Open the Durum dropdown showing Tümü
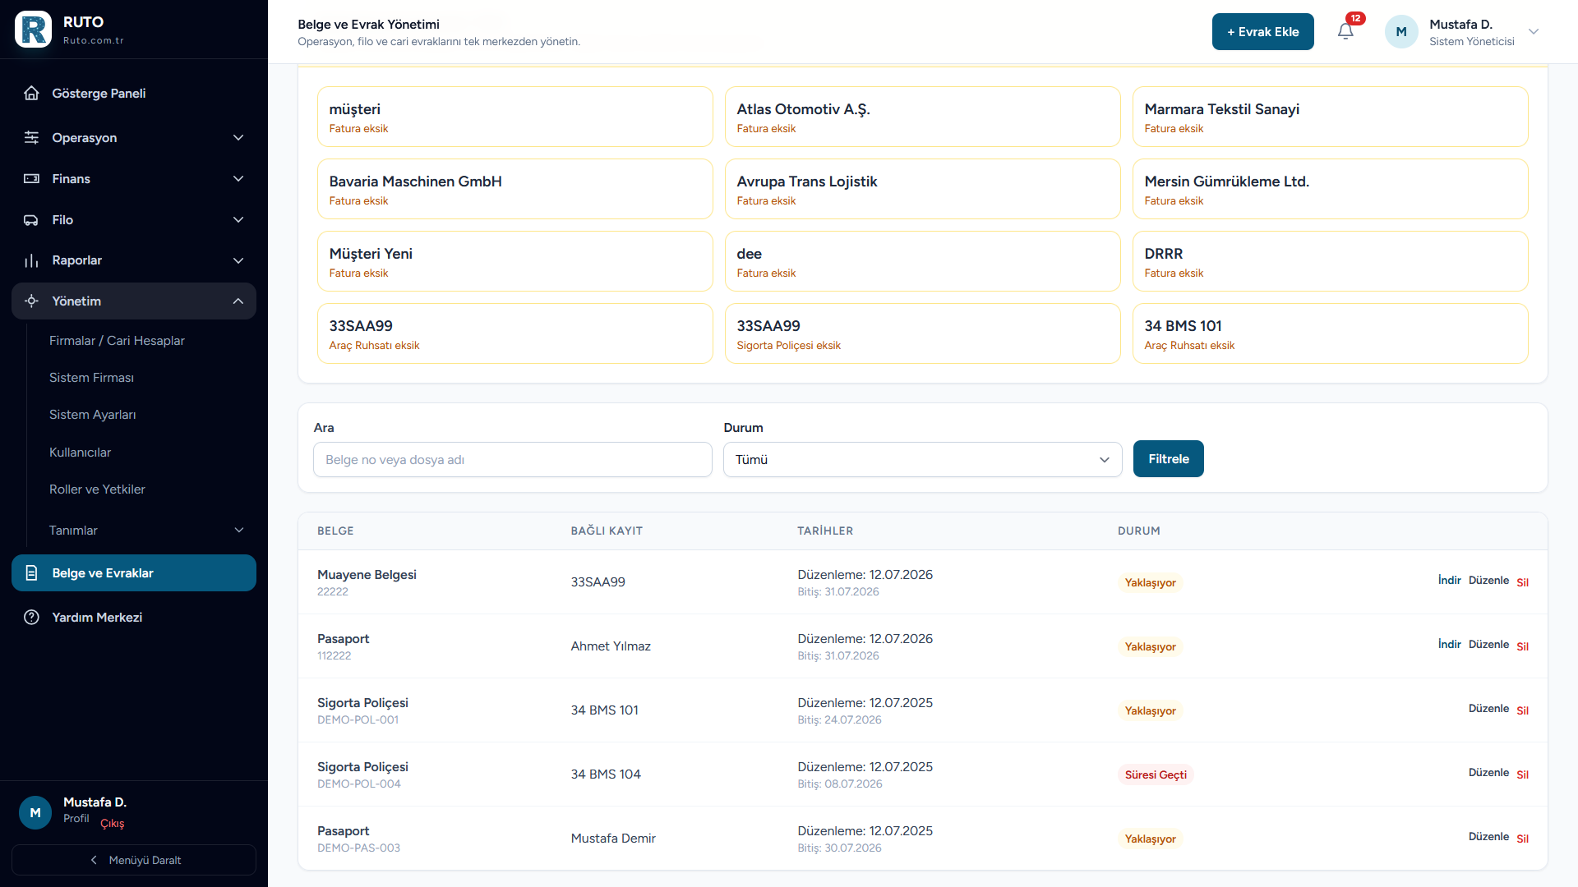 (922, 459)
